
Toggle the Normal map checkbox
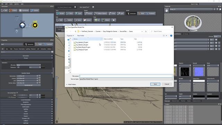tap(194, 68)
